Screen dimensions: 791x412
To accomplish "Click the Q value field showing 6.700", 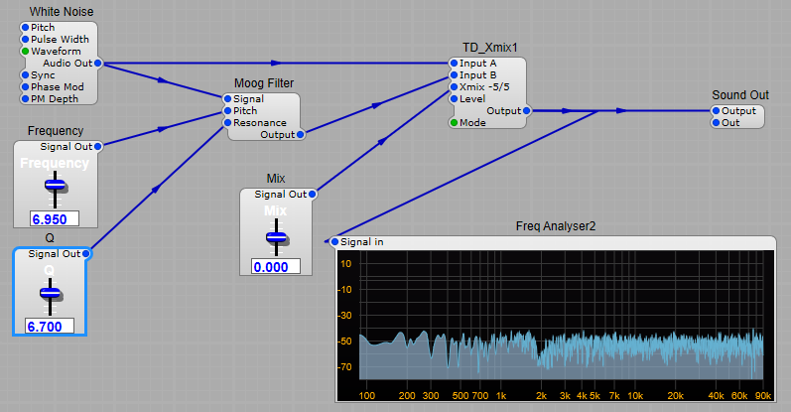I will 50,326.
